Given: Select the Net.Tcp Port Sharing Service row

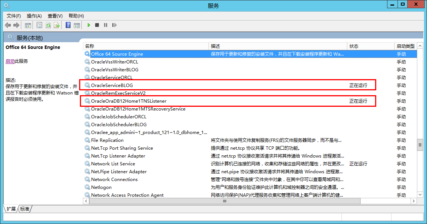Looking at the screenshot, I should tap(250, 148).
